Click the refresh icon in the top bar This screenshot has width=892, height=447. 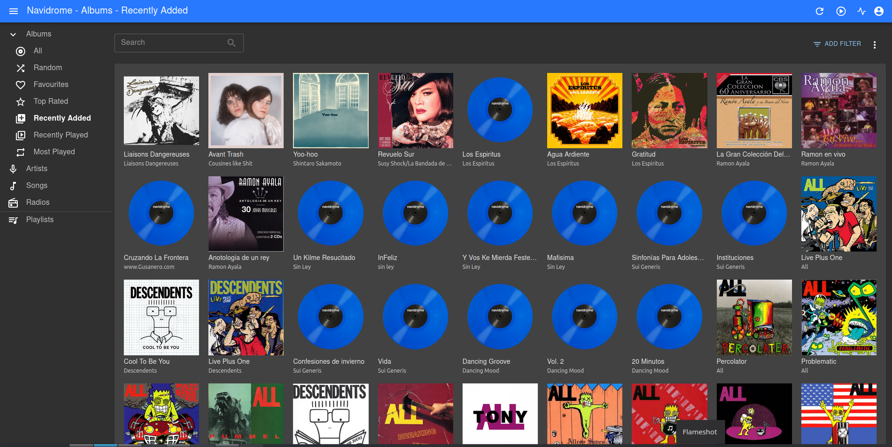tap(820, 11)
